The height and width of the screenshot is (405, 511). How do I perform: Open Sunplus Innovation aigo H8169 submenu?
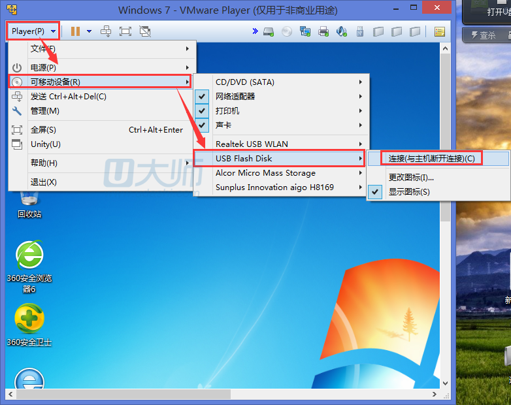282,187
